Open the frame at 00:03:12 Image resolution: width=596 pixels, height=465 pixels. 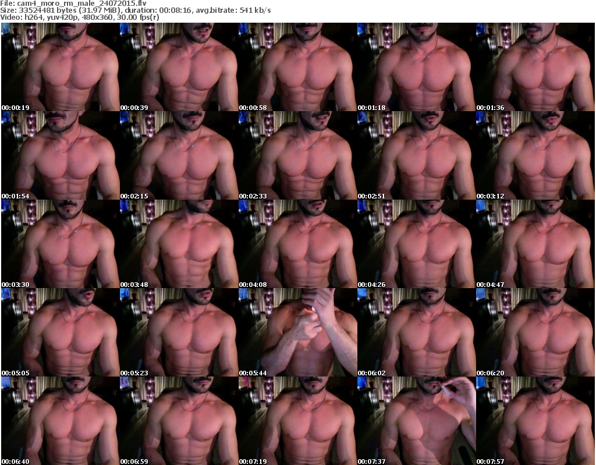click(x=535, y=155)
